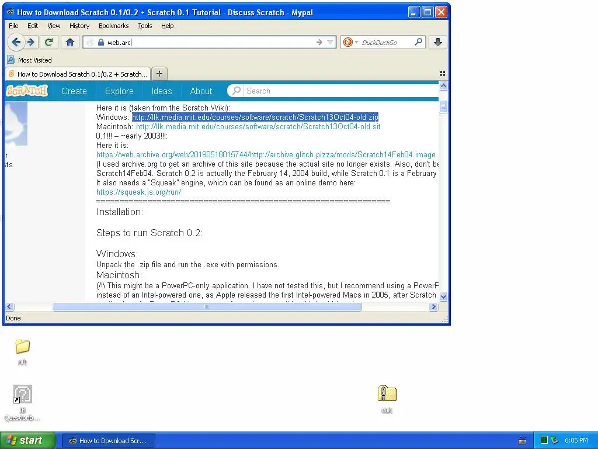Viewport: 598px width, 449px height.
Task: Click the 'Installation:' heading text
Action: pos(120,212)
